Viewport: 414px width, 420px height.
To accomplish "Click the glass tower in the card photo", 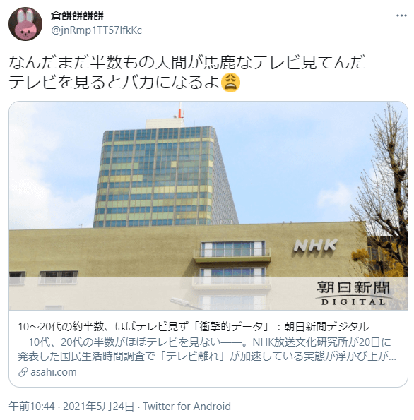I will tap(165, 176).
